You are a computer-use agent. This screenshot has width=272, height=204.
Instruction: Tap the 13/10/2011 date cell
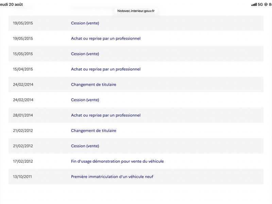[22, 176]
